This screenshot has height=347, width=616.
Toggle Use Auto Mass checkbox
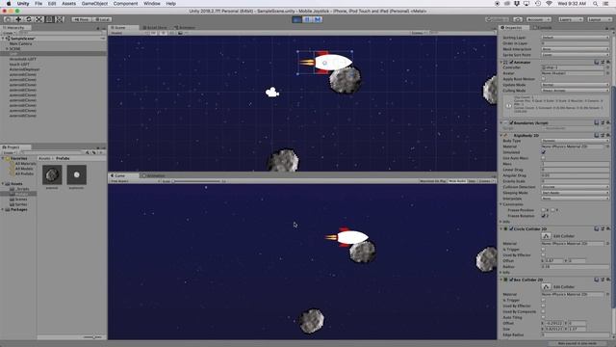543,158
